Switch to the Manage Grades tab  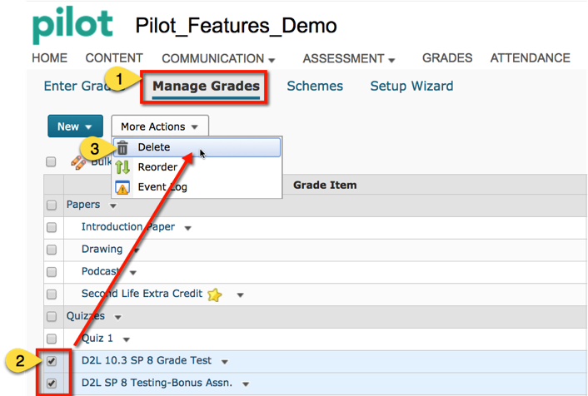(x=206, y=87)
